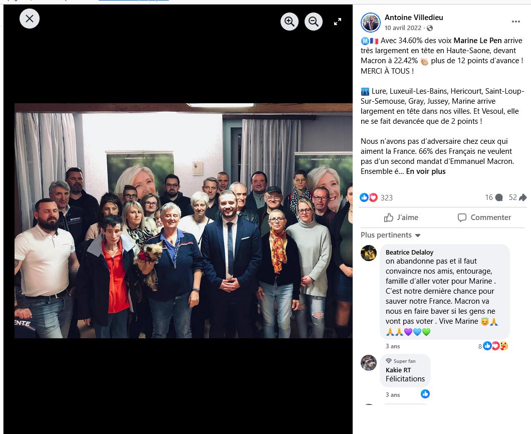Show the 52 shares count
This screenshot has width=531, height=434.
517,197
